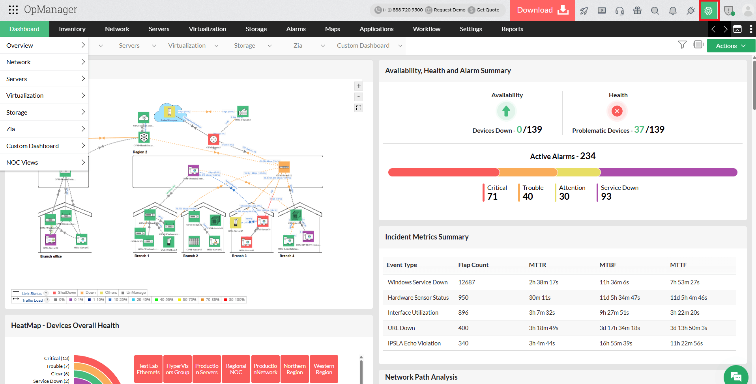The height and width of the screenshot is (384, 756).
Task: Open the user profile avatar
Action: coord(748,11)
